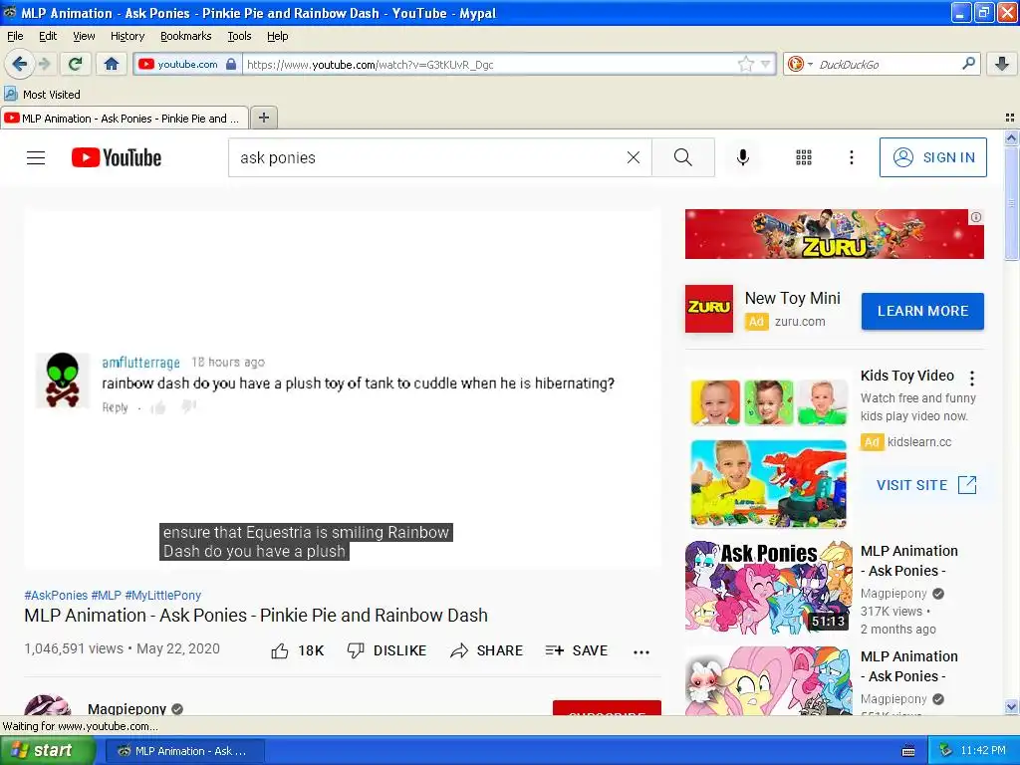Click the Kids Toy Video dinosaur thumbnail
This screenshot has width=1020, height=765.
(x=768, y=483)
